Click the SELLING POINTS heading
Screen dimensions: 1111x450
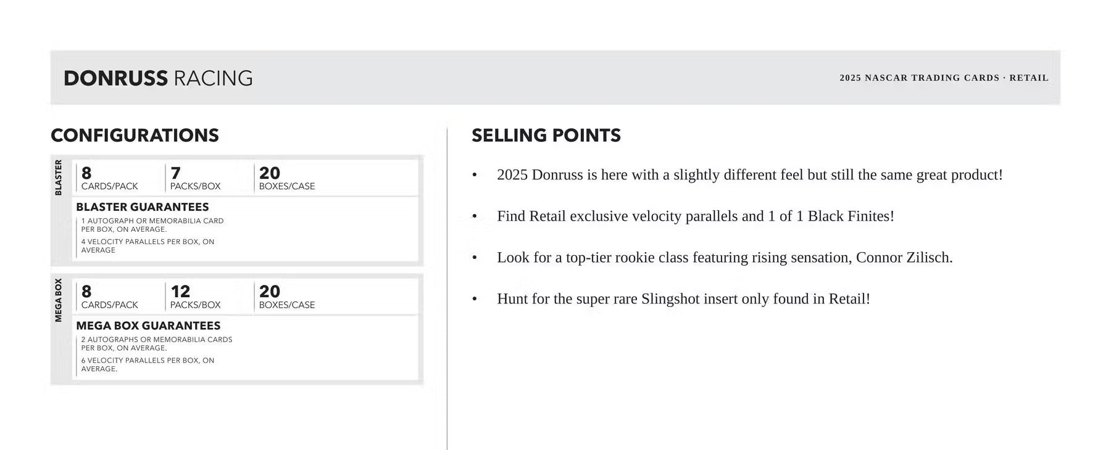tap(546, 136)
